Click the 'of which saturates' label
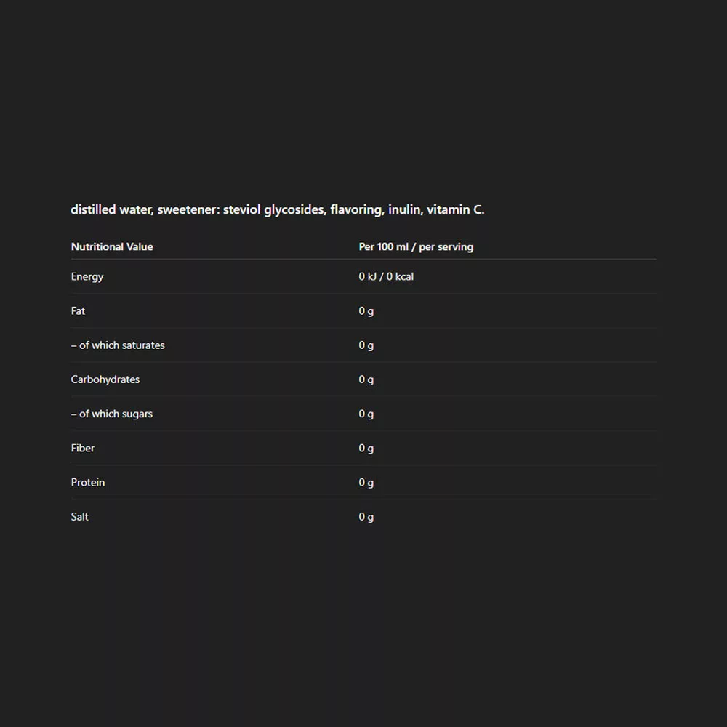 tap(118, 345)
